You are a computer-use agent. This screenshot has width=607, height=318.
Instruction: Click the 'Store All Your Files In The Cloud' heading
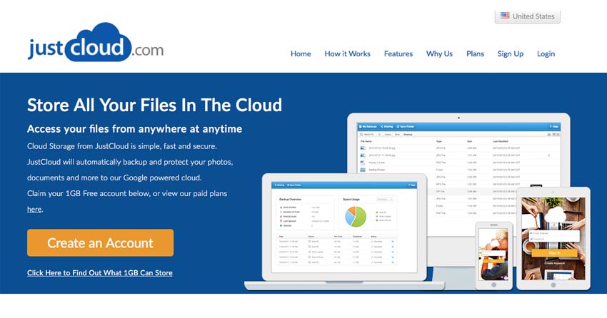[154, 105]
